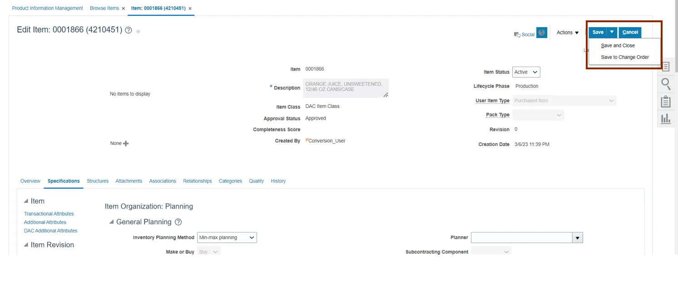Mark item as favorite with star icon

coord(139,31)
